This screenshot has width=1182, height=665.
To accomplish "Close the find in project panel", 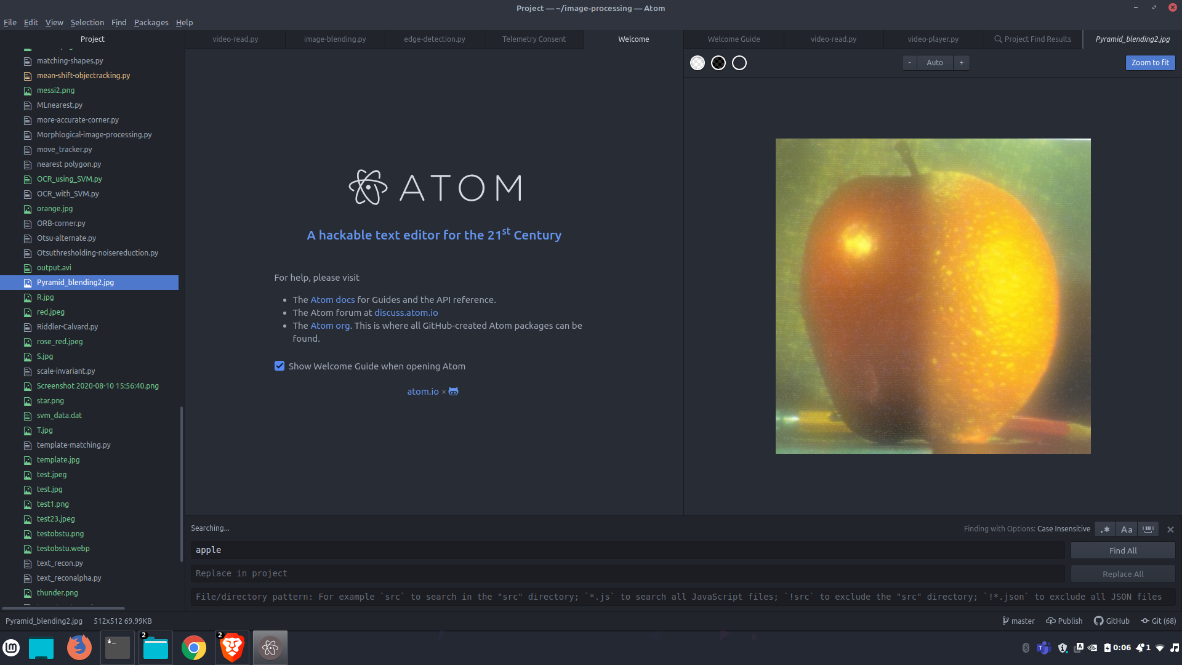I will [x=1170, y=530].
